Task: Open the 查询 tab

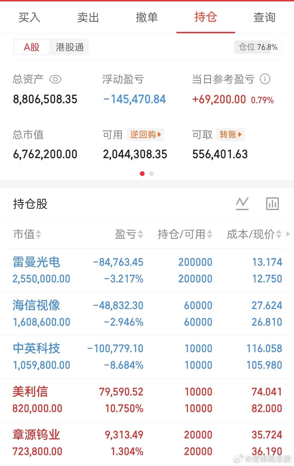Action: coord(265,17)
